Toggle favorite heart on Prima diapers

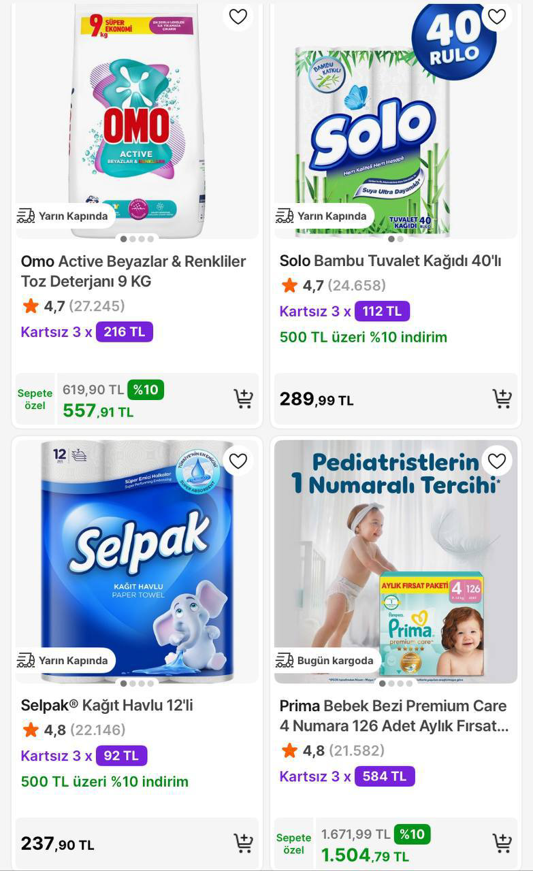click(x=497, y=461)
